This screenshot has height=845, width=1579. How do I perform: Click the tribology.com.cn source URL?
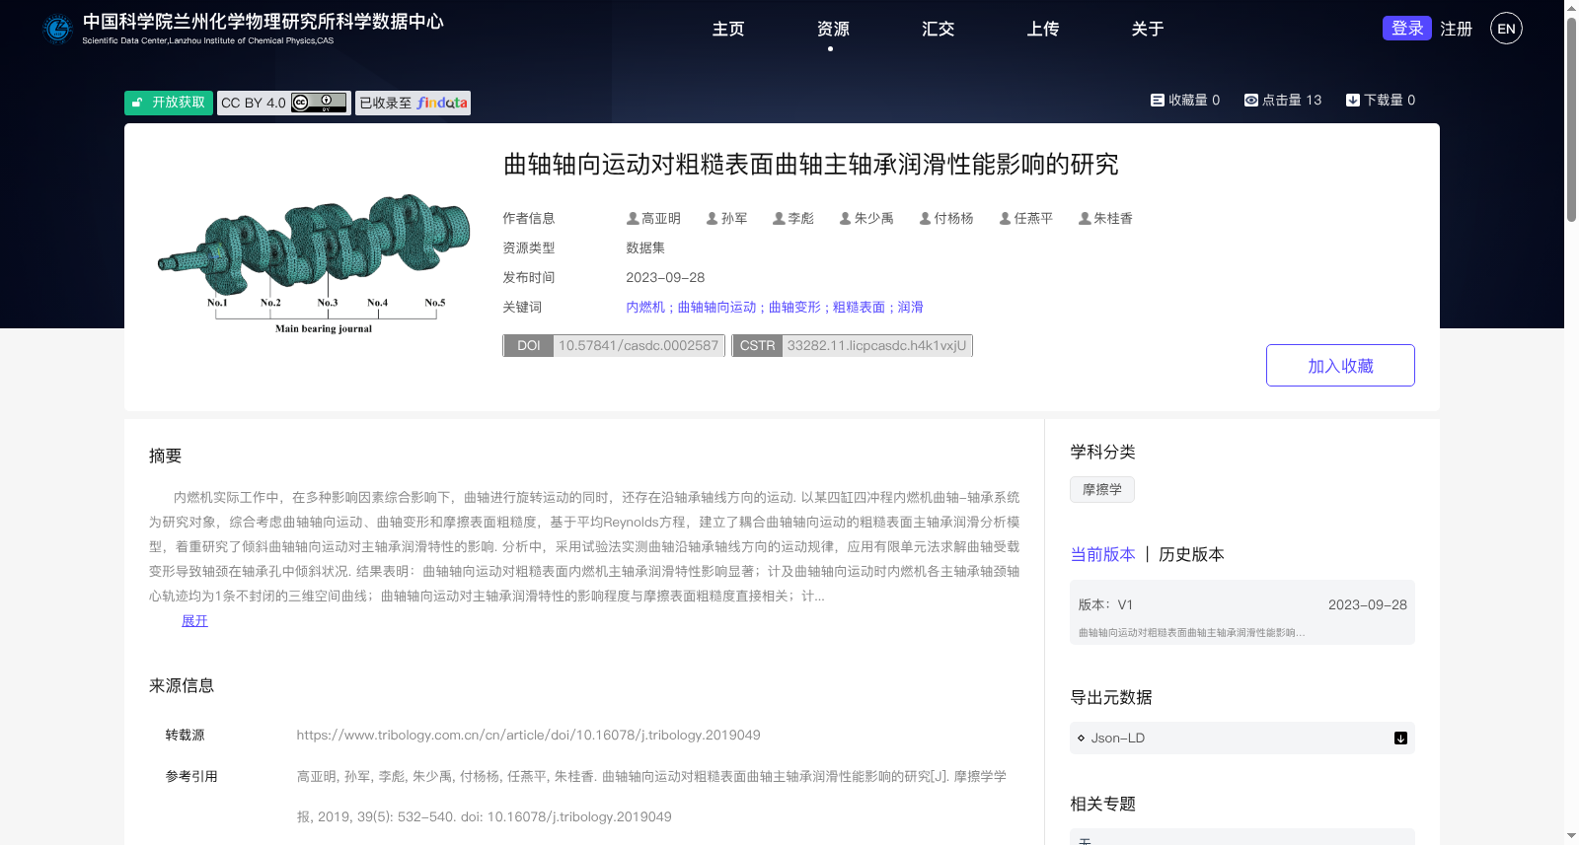tap(528, 735)
